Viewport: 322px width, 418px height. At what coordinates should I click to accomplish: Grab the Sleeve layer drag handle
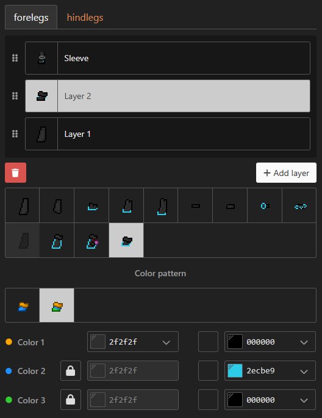coord(15,58)
